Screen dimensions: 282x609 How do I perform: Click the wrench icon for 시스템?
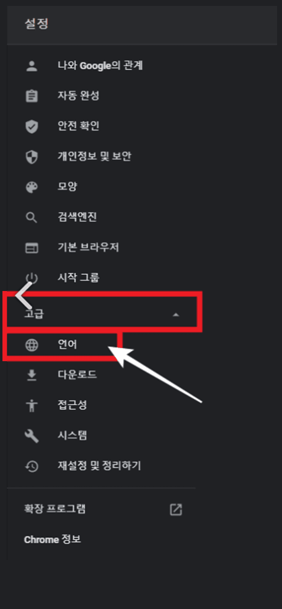32,436
